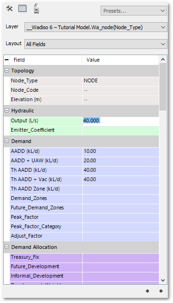Select the Node_Code field row

[46, 90]
